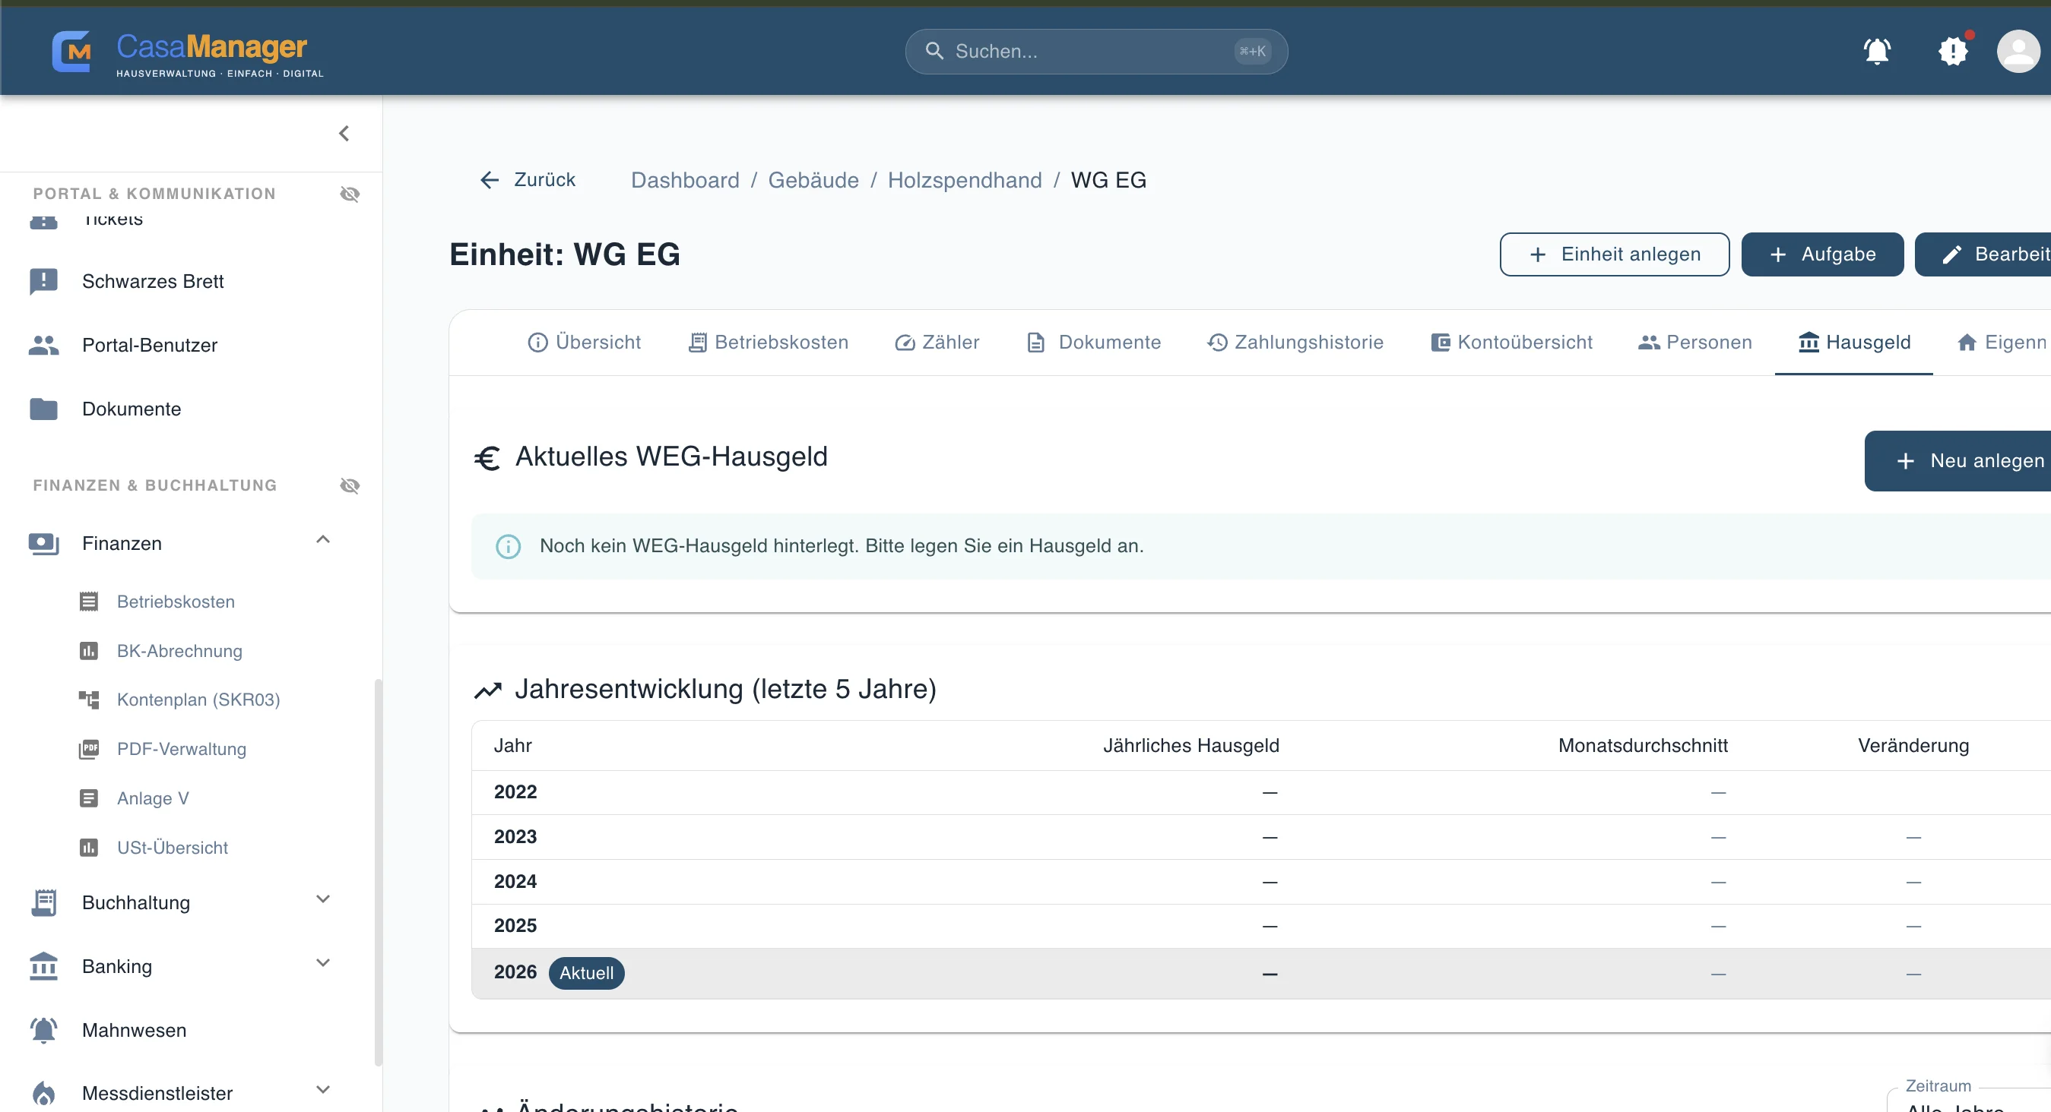
Task: Open the alert settings badge icon
Action: click(x=1952, y=52)
